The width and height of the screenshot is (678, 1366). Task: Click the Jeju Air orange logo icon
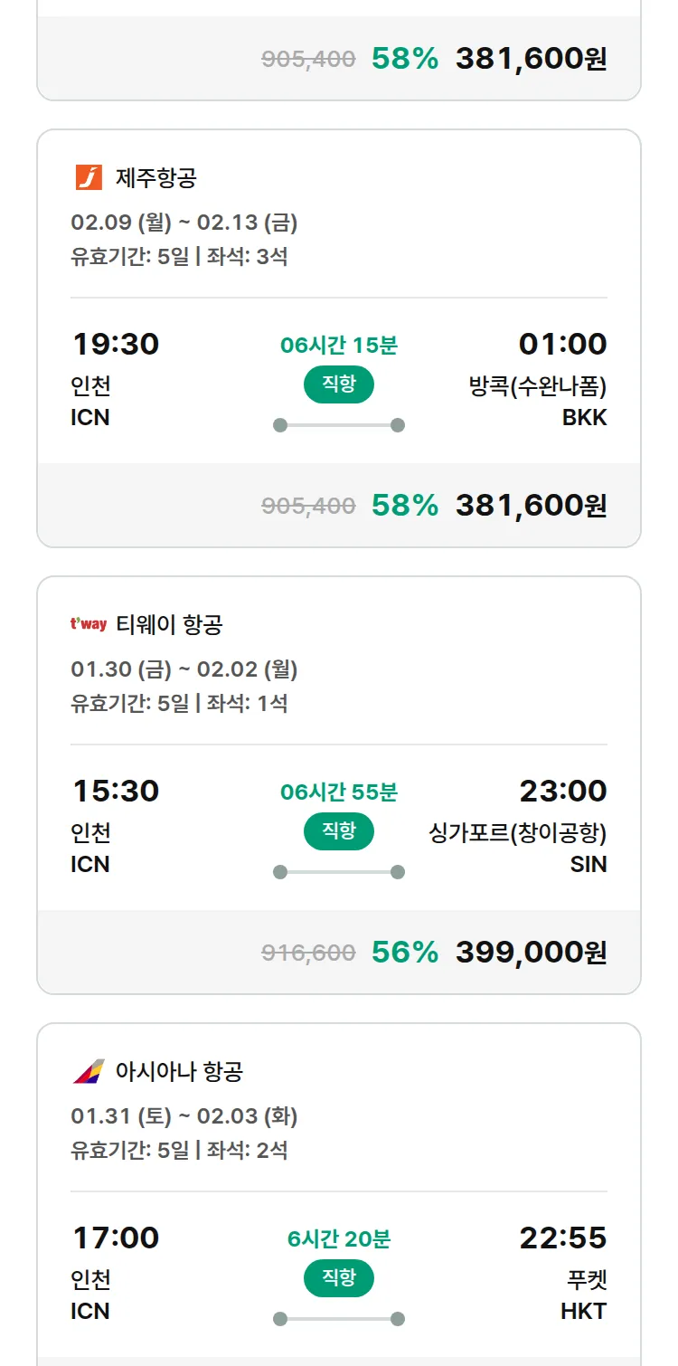click(x=89, y=177)
